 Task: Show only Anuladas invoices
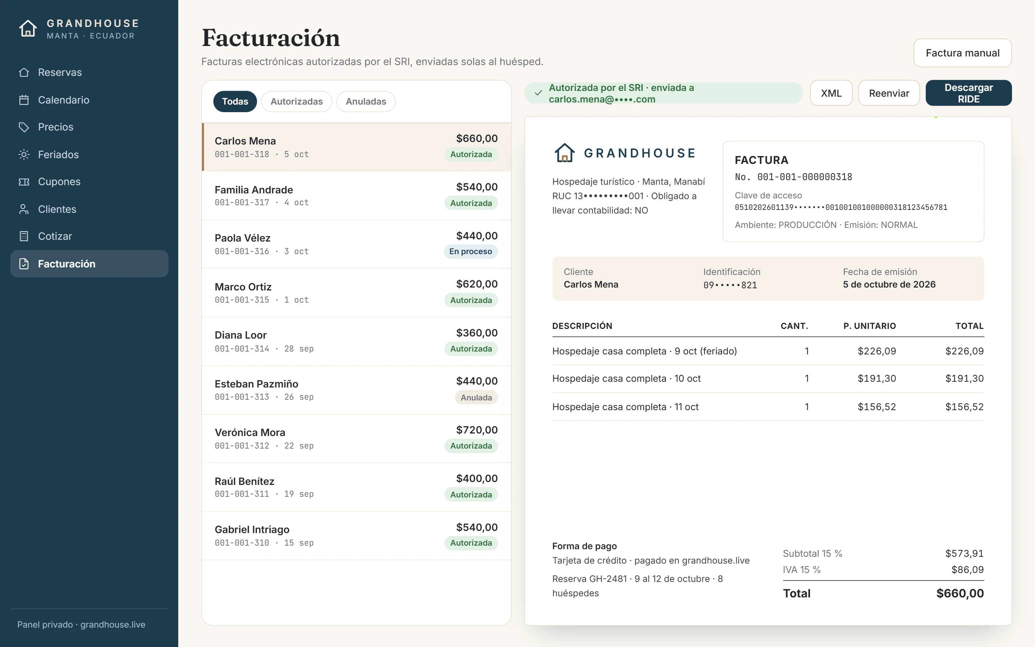tap(366, 101)
